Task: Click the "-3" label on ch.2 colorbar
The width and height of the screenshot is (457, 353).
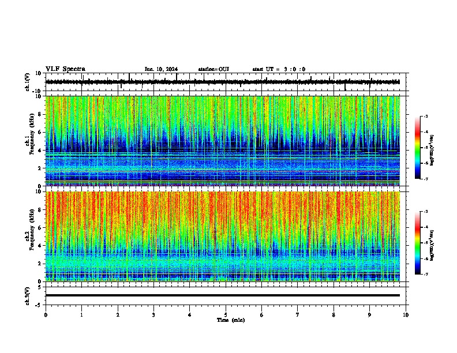Action: click(x=425, y=212)
